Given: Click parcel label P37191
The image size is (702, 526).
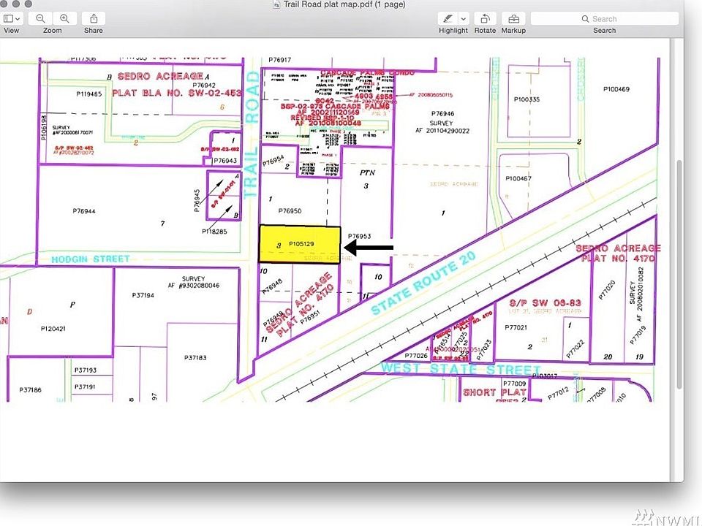Looking at the screenshot, I should pos(85,386).
